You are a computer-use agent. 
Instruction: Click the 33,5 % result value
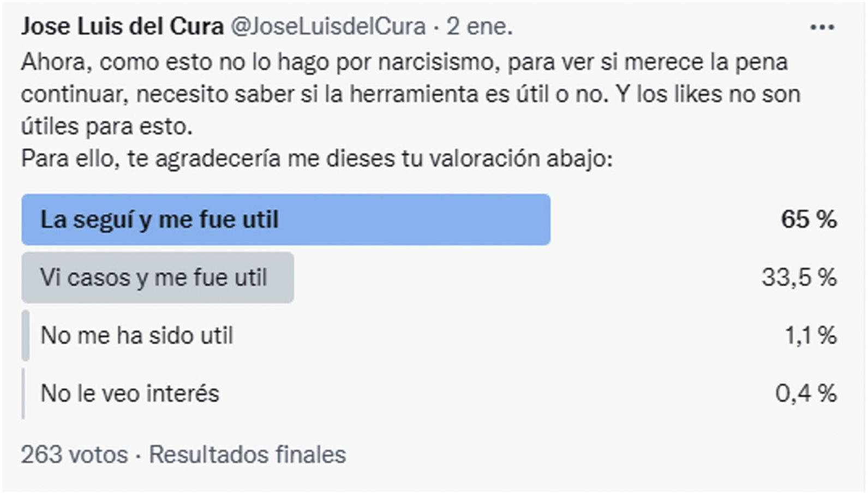799,278
